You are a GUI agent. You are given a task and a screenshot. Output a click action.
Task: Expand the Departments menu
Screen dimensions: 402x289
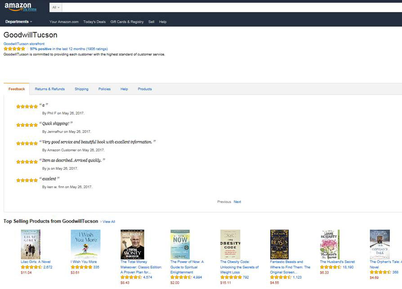(x=19, y=22)
